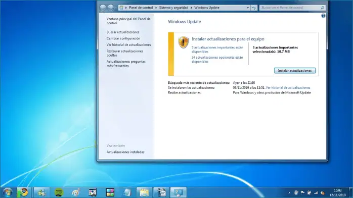Open the Chrome browser from the taskbar
This screenshot has height=198, width=353.
24,192
